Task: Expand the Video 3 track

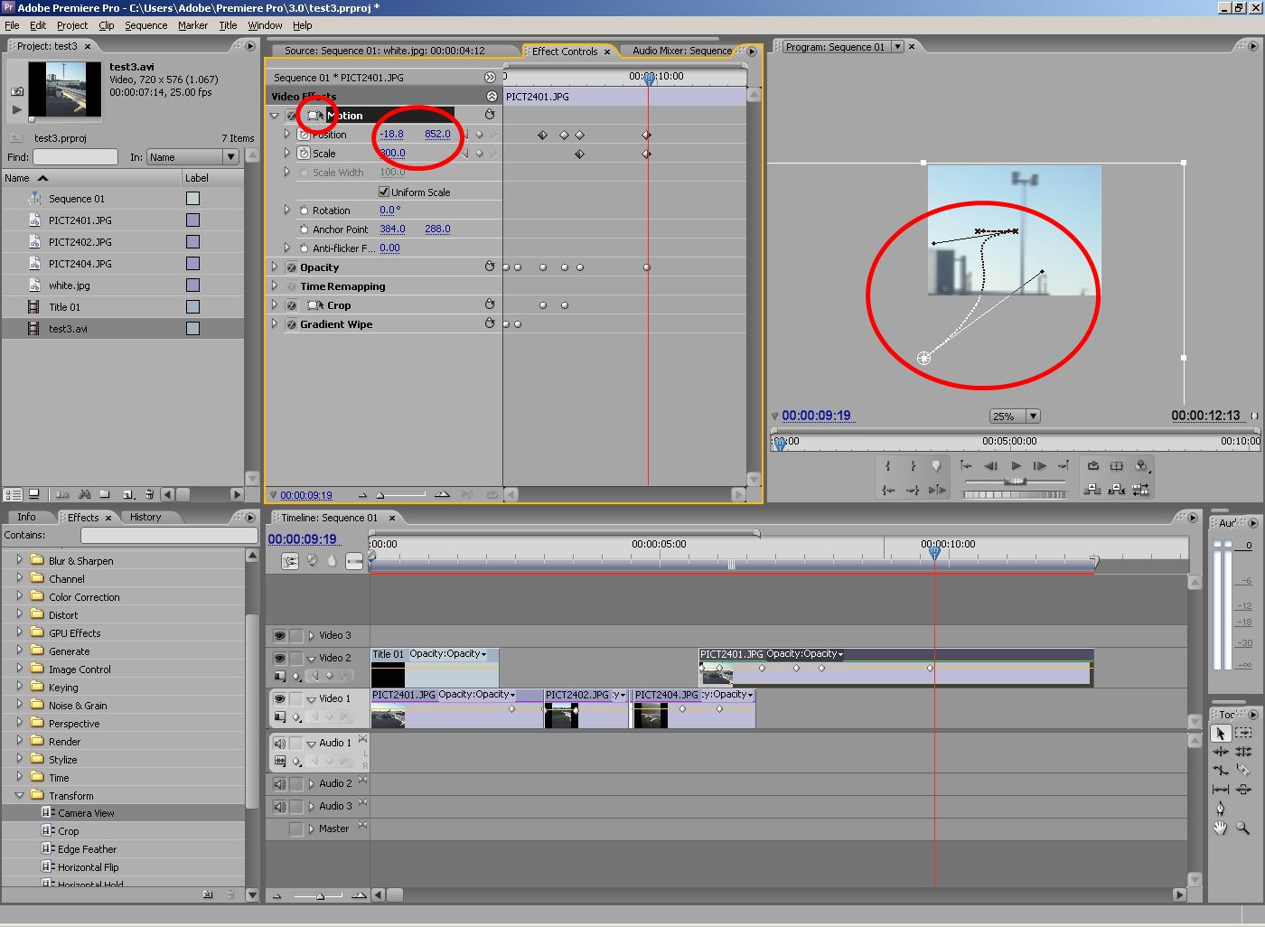Action: (311, 636)
